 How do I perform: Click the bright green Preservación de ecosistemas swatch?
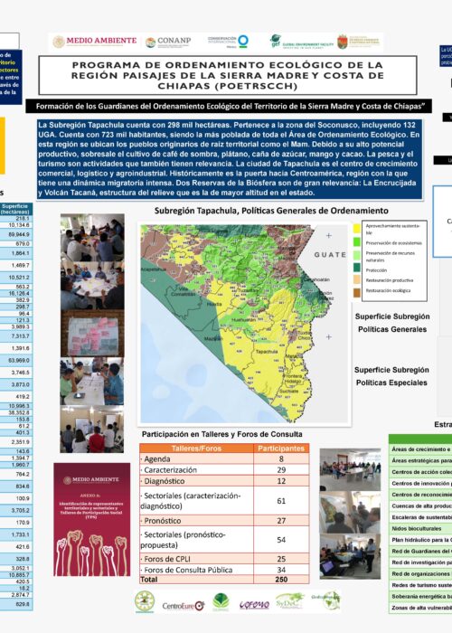[357, 242]
